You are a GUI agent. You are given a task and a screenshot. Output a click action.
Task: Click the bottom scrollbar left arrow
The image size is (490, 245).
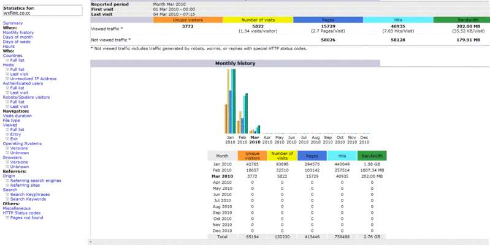tap(90, 242)
